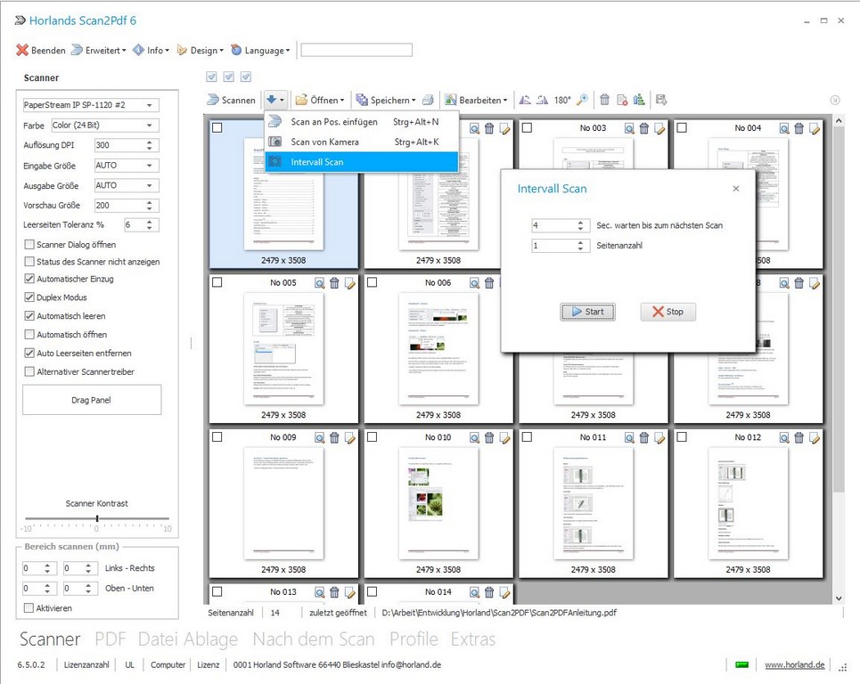Select Scan an Pos. einfügen menu item
Screen dimensions: 860x684
tap(362, 122)
